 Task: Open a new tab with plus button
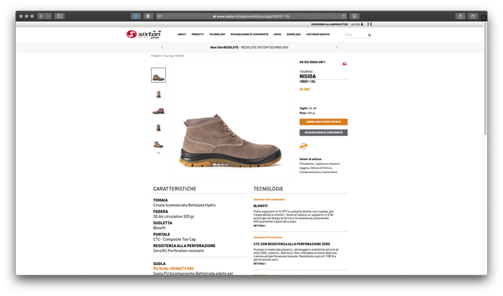point(484,18)
